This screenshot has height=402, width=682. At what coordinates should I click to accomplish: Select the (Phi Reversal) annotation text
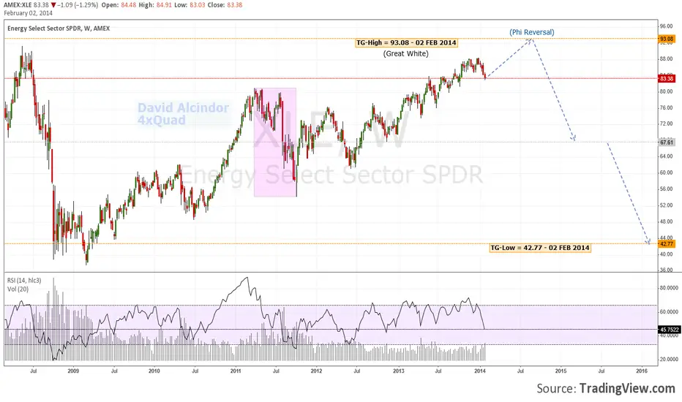click(532, 32)
